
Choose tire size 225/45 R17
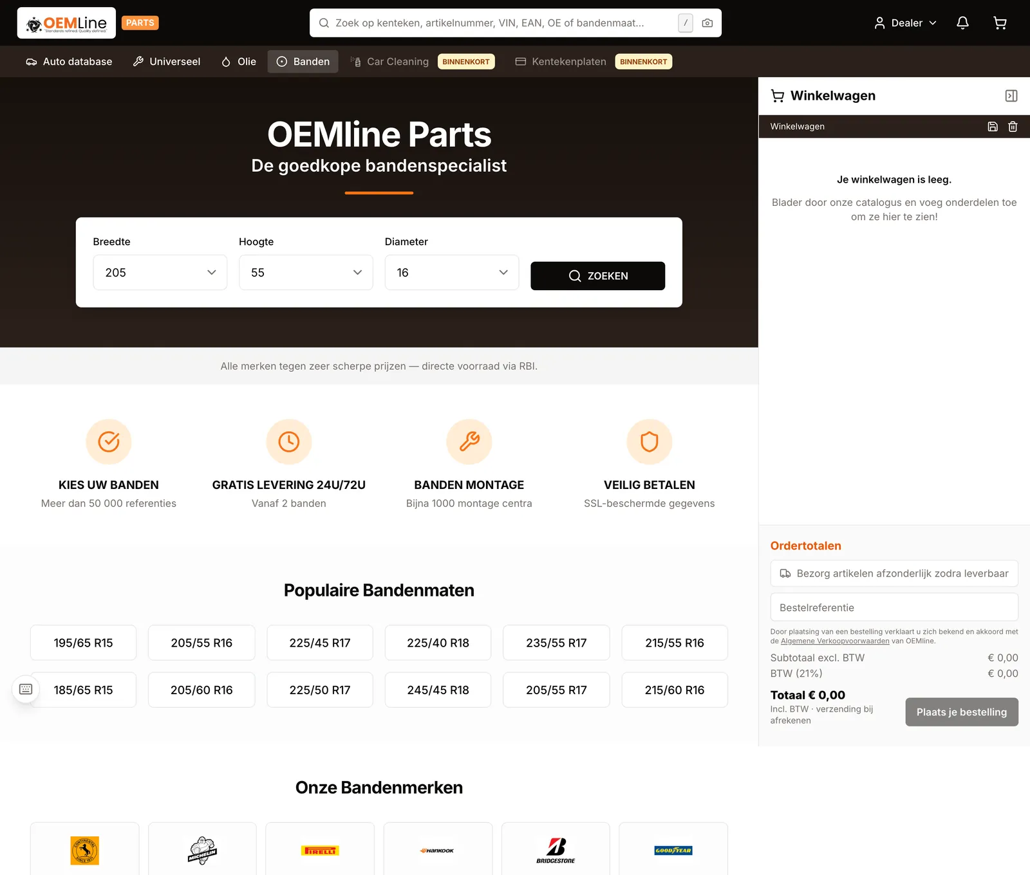(x=320, y=643)
